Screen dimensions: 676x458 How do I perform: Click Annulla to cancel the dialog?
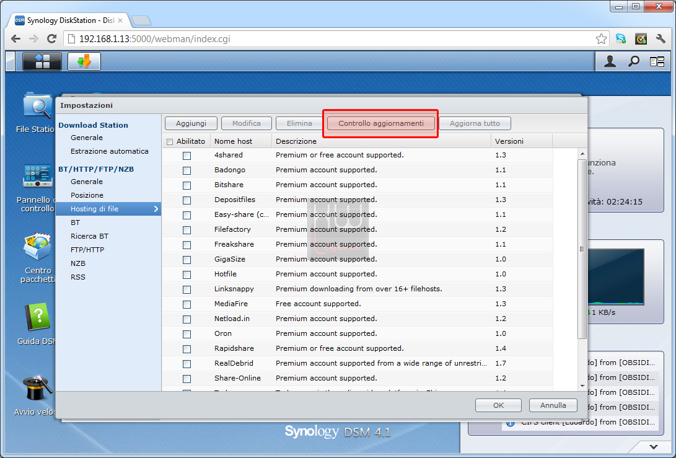tap(553, 405)
